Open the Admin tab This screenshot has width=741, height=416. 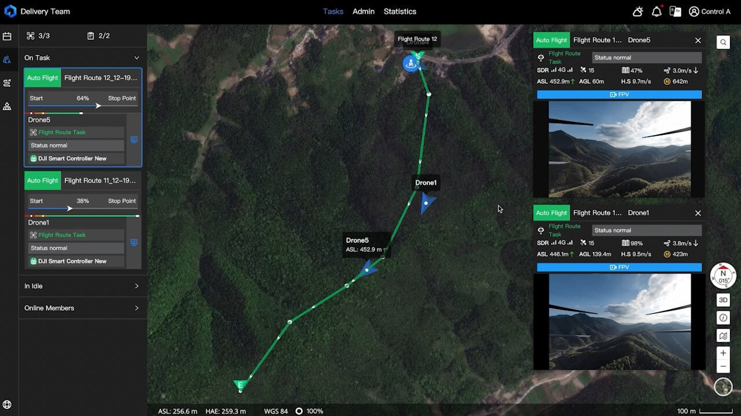pyautogui.click(x=364, y=12)
